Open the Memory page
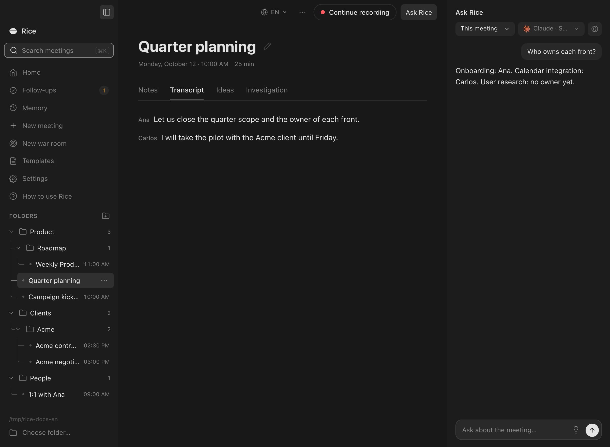 click(59, 108)
